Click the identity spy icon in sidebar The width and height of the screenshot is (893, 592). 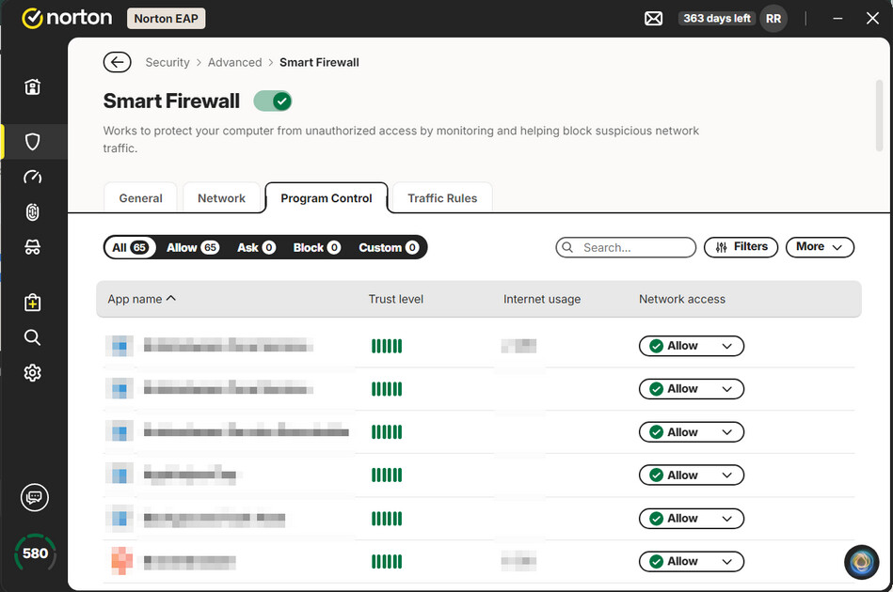point(32,247)
